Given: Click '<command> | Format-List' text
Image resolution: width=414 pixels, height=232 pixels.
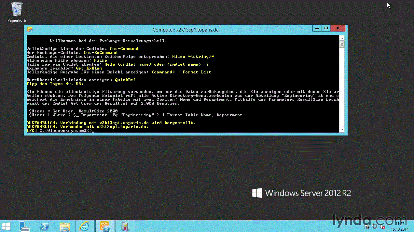Looking at the screenshot, I should (x=181, y=72).
